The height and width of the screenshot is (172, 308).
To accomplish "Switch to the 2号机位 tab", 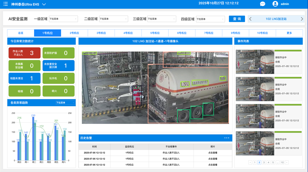I will [x=74, y=33].
